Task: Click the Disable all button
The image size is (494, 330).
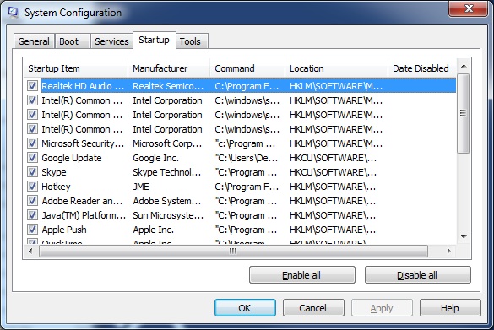Action: coord(417,275)
